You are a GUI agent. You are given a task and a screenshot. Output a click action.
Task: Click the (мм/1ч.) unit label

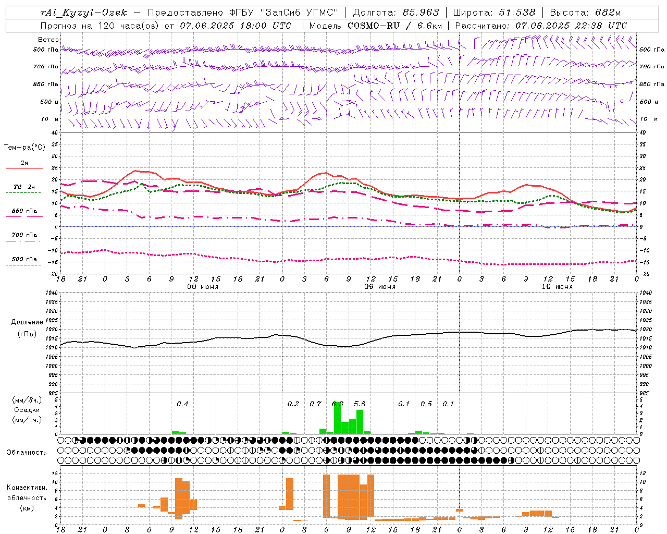tap(27, 420)
